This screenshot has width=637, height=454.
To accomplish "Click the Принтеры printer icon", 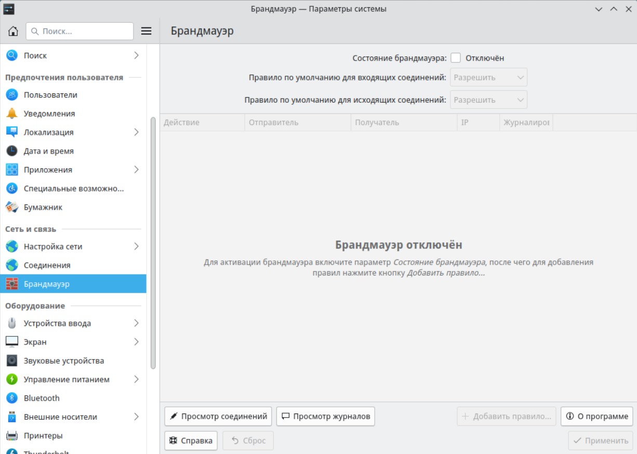I will tap(12, 435).
